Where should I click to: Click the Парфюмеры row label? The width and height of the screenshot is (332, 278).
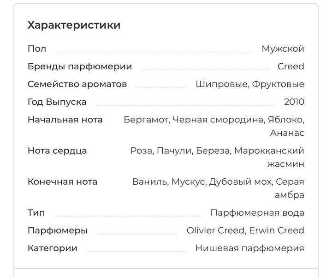[x=58, y=230]
